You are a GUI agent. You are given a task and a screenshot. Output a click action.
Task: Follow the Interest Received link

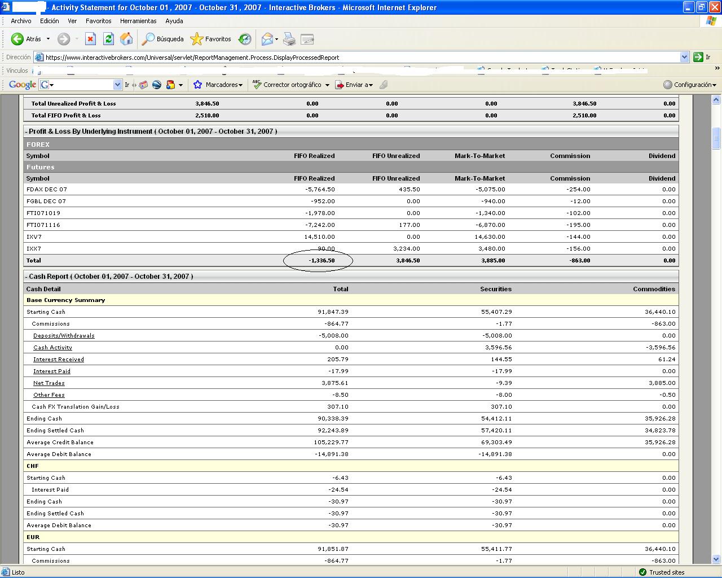(59, 360)
